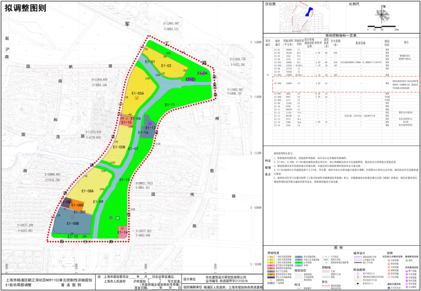This screenshot has width=421, height=291.
Task: Click the pink 社区级公共设施用地 swatch
Action: [271, 266]
